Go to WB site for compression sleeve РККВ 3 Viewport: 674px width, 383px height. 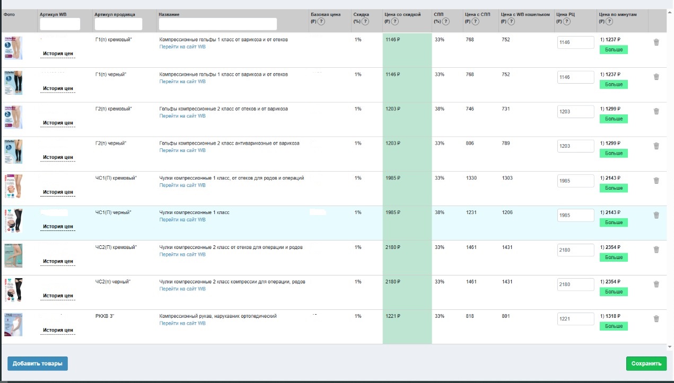tap(182, 323)
